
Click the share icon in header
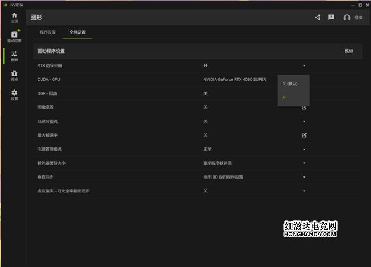click(317, 18)
